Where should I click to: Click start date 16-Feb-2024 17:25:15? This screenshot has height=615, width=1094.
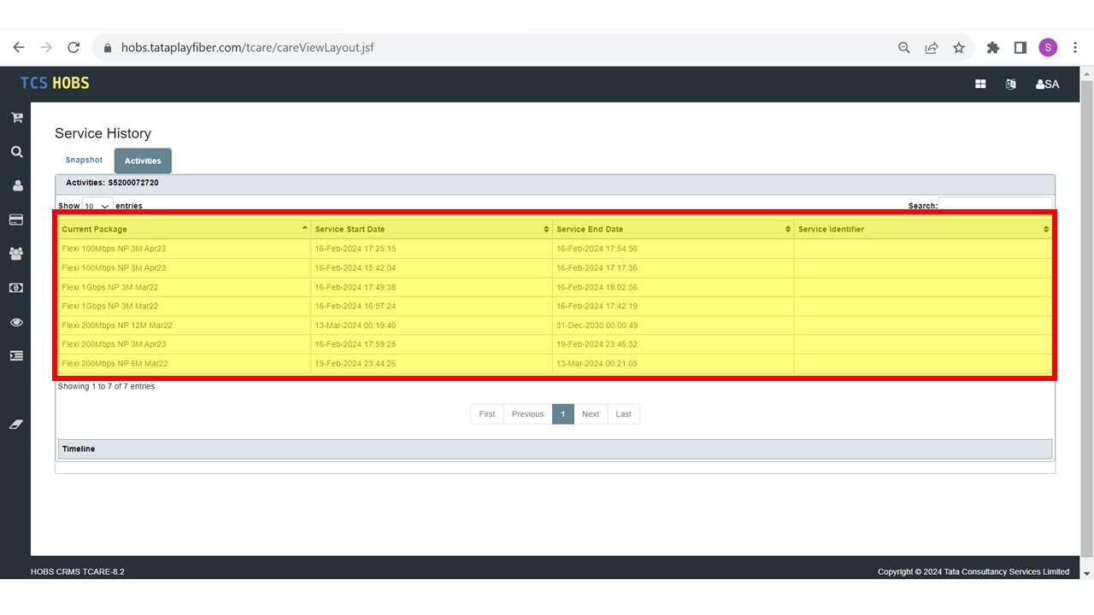pyautogui.click(x=356, y=249)
